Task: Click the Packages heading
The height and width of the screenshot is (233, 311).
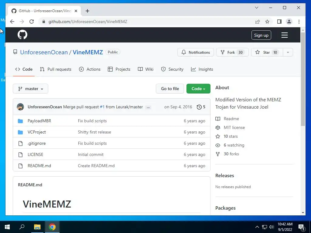Action: pos(226,208)
